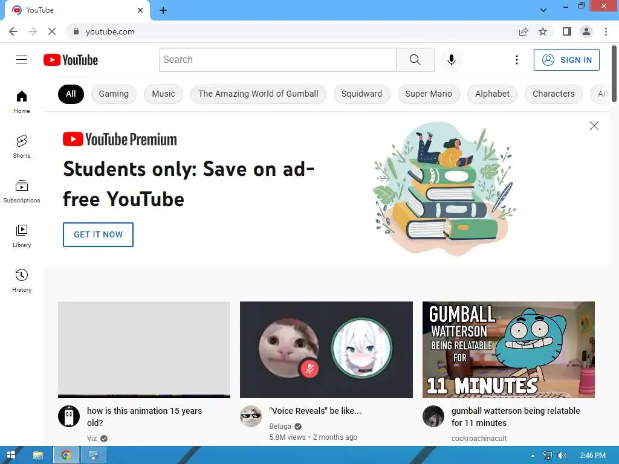Viewport: 619px width, 464px height.
Task: Open the Windows Start button
Action: coord(11,455)
